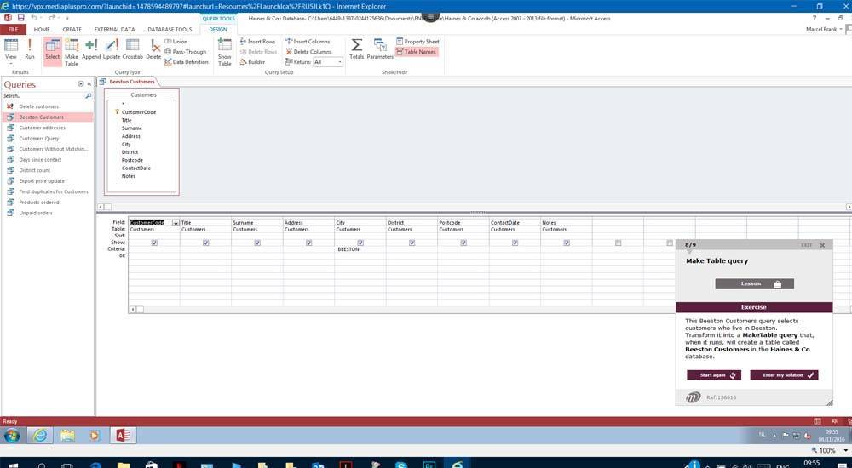Open the CustomerCode field dropdown arrow
852x468 pixels.
click(176, 223)
